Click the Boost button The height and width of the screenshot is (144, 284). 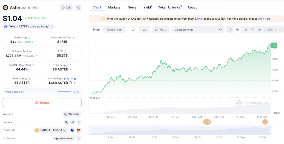click(42, 103)
